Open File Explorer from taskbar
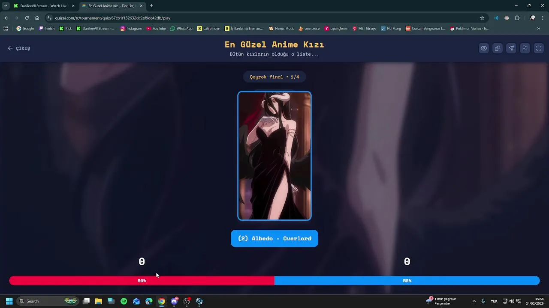Image resolution: width=549 pixels, height=308 pixels. pos(99,301)
